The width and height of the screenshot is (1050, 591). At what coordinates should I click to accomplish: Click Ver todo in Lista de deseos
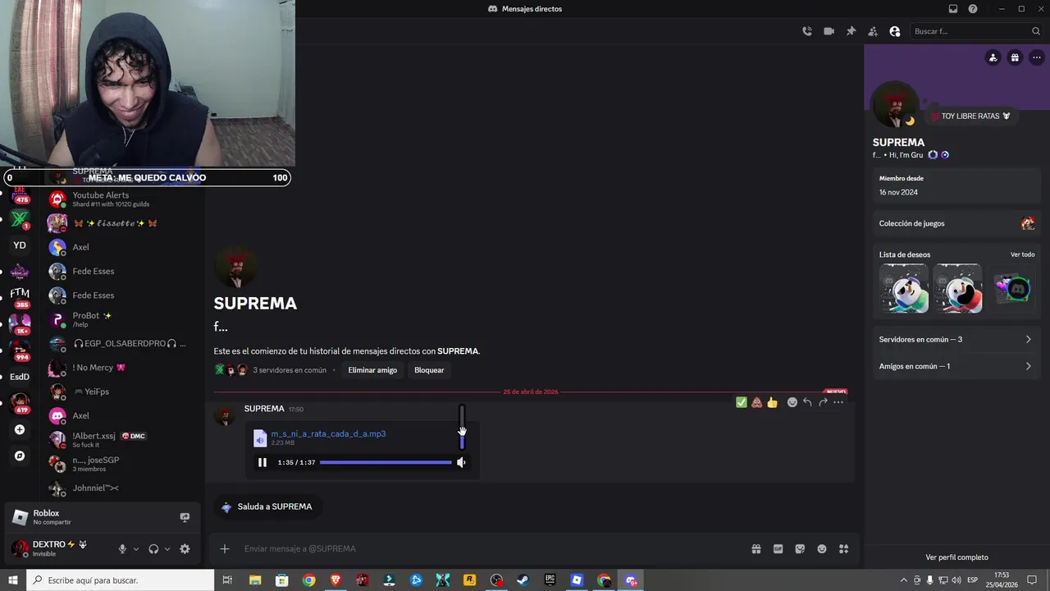[1022, 254]
